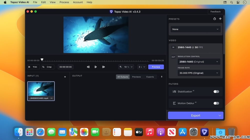Click the Crop button
This screenshot has height=140, width=250.
(48, 67)
